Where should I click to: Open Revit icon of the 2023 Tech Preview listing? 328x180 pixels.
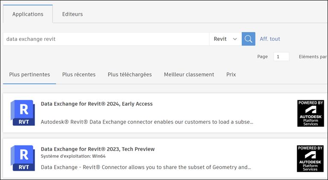[23, 158]
